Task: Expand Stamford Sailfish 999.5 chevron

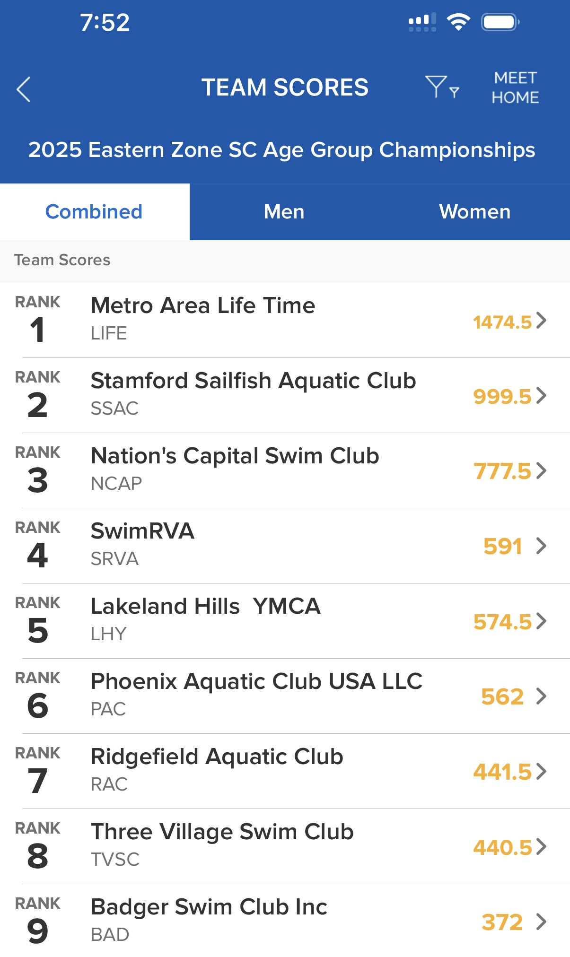Action: coord(542,396)
